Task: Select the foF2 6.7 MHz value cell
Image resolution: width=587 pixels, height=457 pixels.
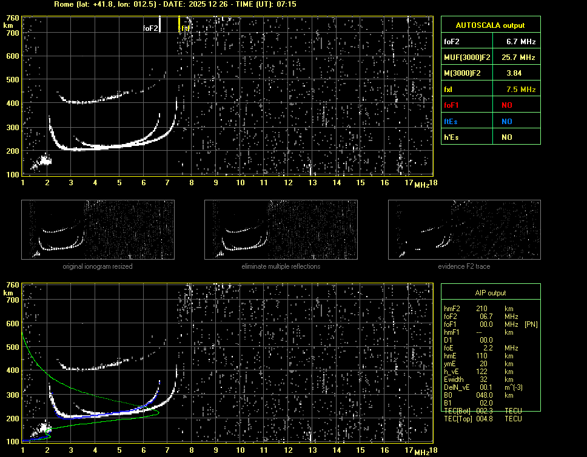Action: click(521, 42)
